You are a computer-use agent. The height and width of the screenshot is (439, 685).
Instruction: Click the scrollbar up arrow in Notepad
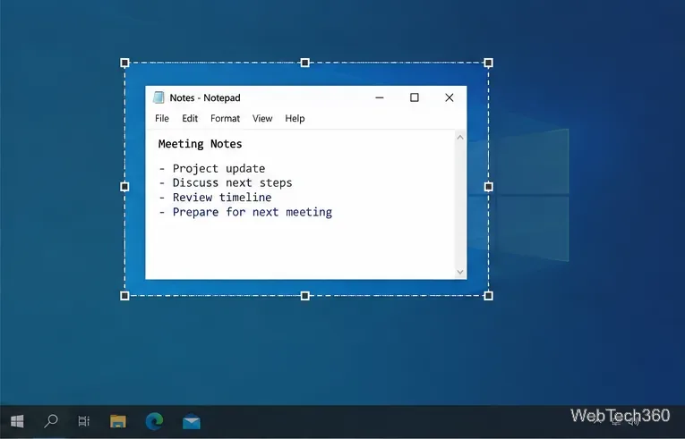[460, 137]
